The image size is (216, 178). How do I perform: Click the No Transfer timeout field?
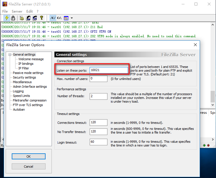click(x=99, y=132)
